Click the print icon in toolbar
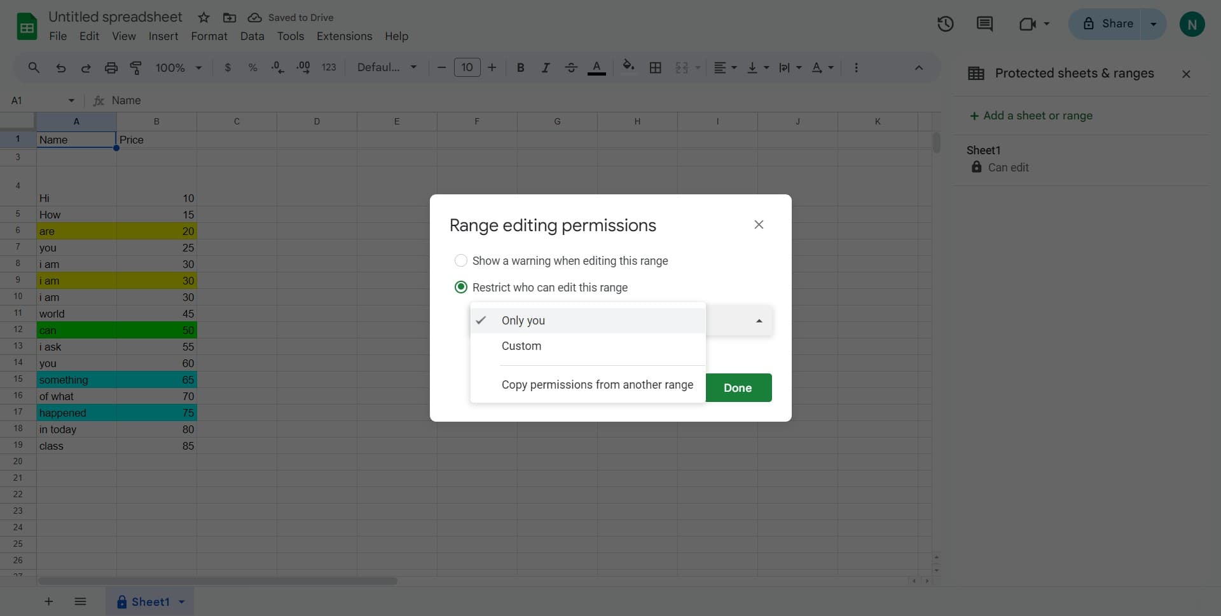Viewport: 1221px width, 616px height. click(x=111, y=68)
